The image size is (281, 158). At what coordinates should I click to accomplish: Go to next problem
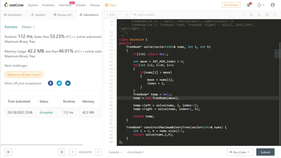tap(98, 152)
